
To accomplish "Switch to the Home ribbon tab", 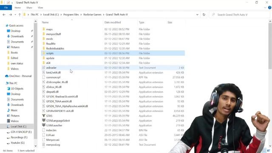I will coord(18,8).
